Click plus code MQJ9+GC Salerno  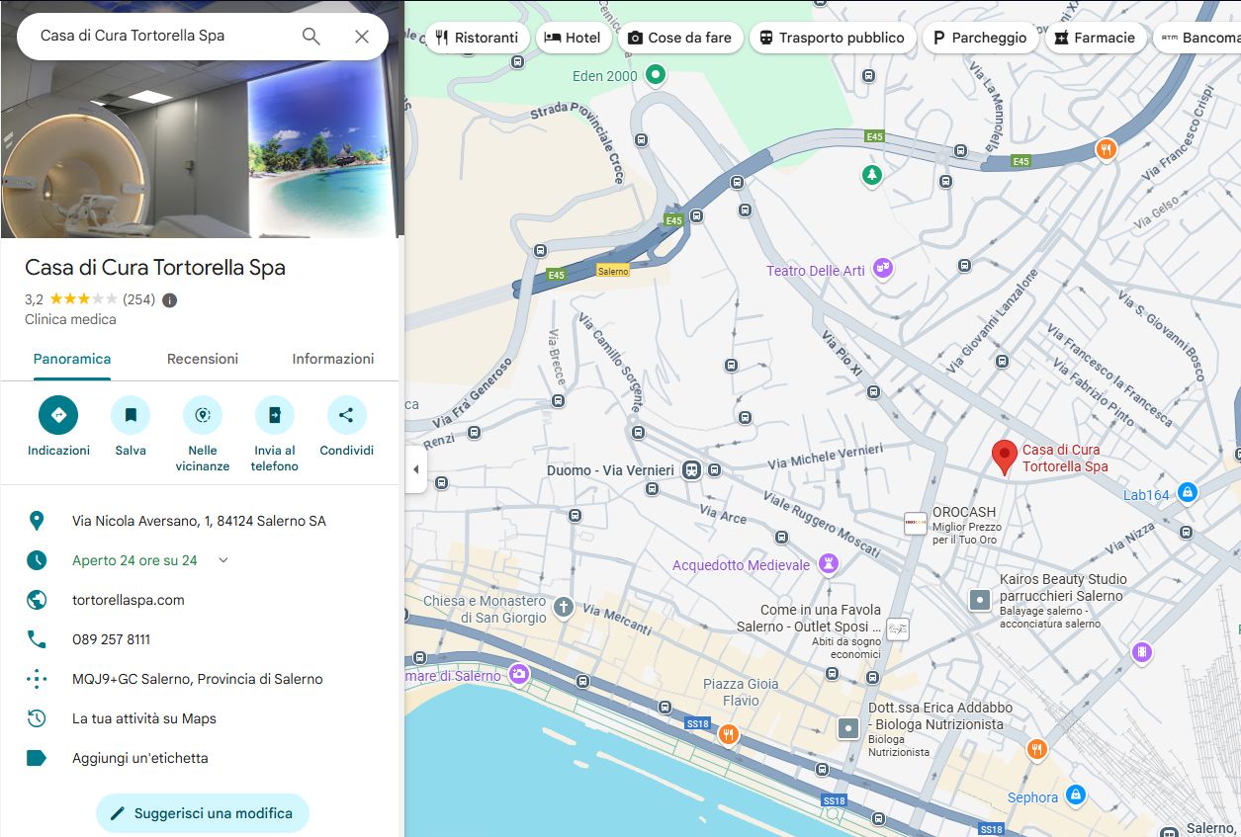point(198,679)
